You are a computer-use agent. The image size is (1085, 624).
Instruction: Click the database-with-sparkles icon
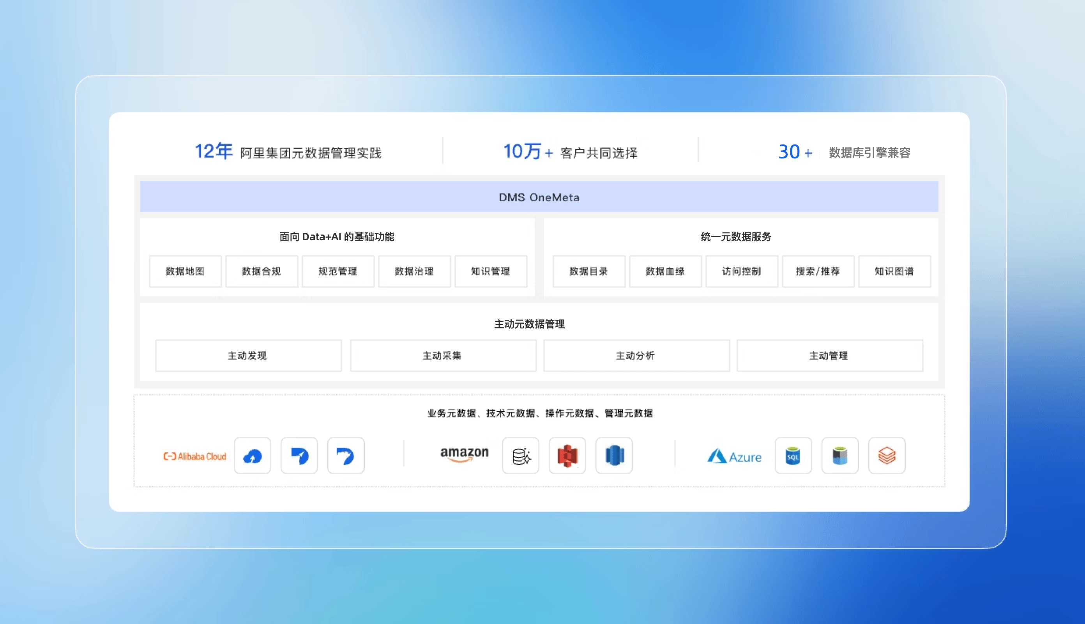tap(521, 456)
